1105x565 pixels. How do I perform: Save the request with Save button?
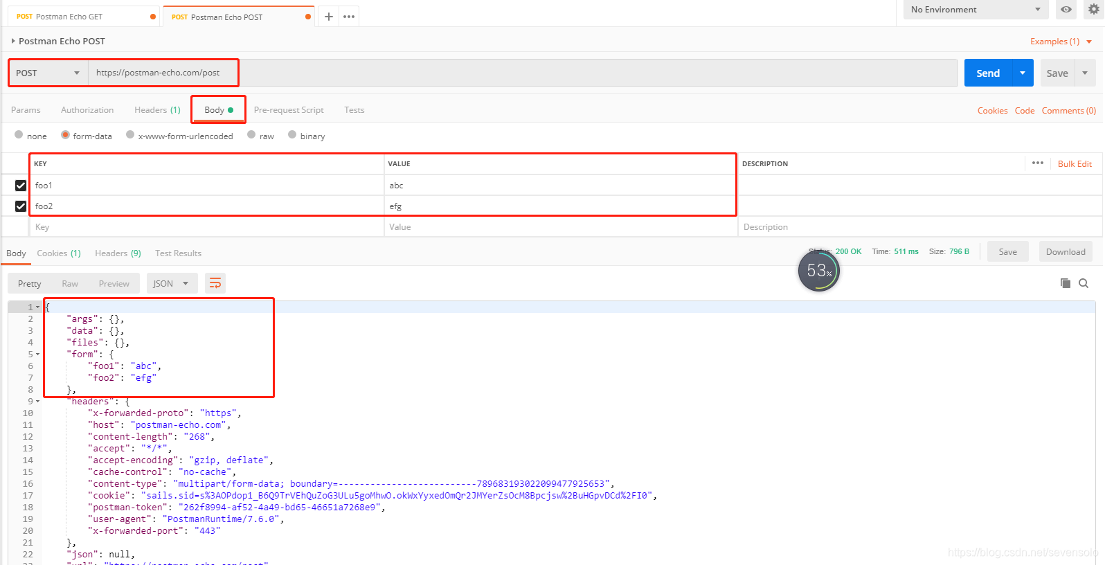click(x=1057, y=73)
